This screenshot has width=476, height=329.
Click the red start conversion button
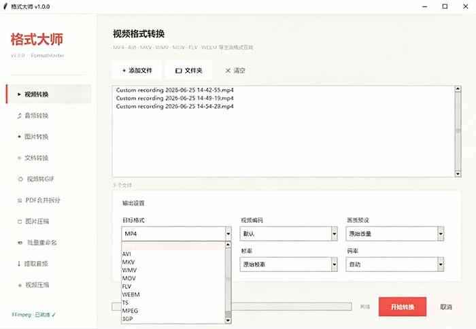click(403, 307)
